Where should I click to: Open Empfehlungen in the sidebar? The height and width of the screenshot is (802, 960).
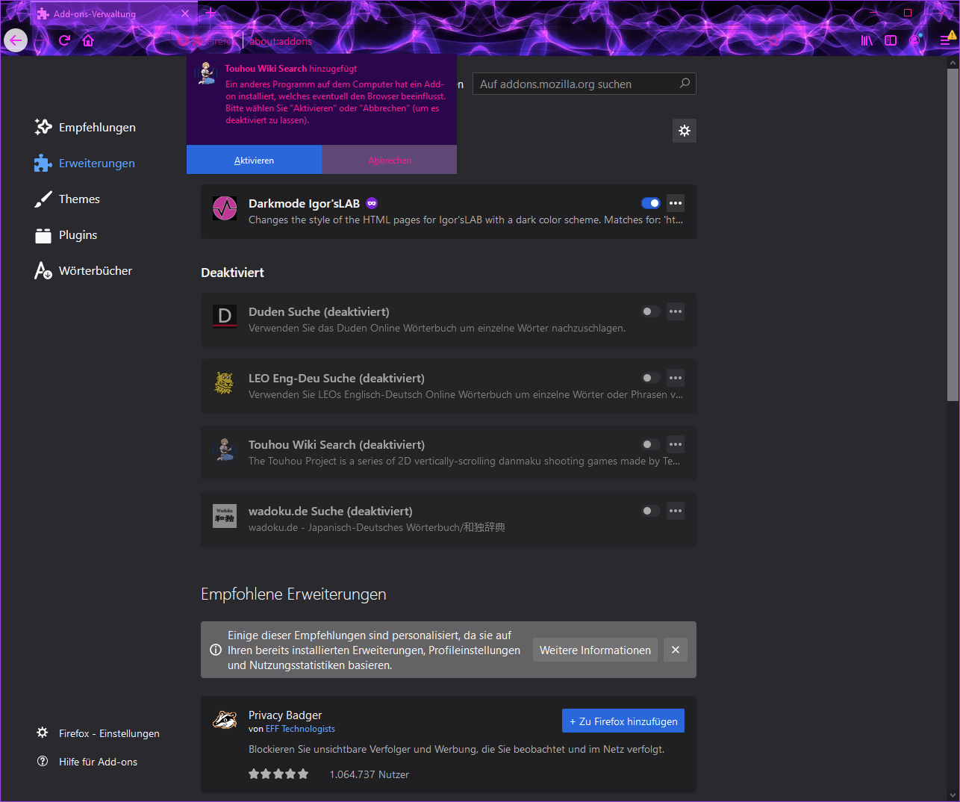(x=85, y=127)
